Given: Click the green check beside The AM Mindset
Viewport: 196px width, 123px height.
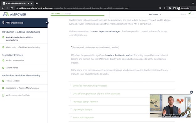Looking at the screenshot, I should click(3, 81).
